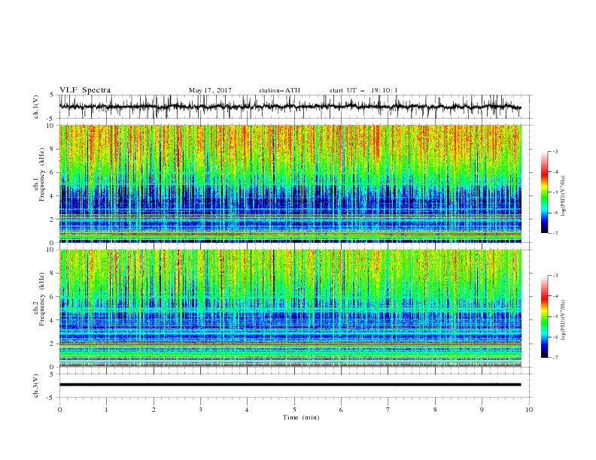Screen dimensions: 596x460
Task: Click the flat black ch.3 voltage trace
Action: click(x=290, y=385)
